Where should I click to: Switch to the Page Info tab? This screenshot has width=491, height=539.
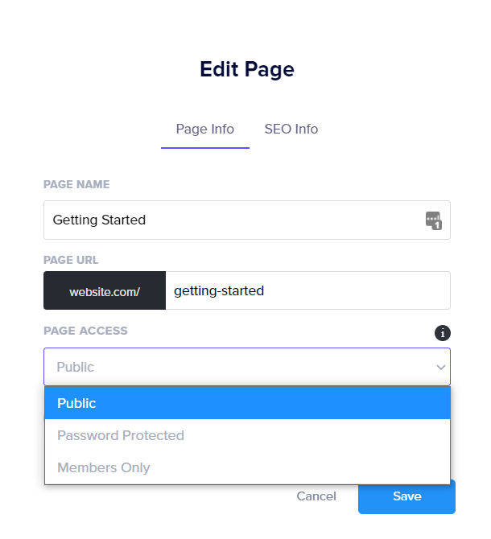pos(205,130)
